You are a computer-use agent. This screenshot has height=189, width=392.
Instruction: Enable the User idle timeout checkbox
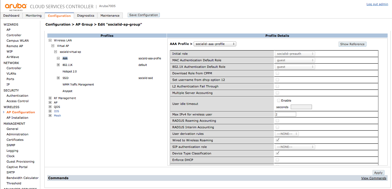(x=278, y=100)
